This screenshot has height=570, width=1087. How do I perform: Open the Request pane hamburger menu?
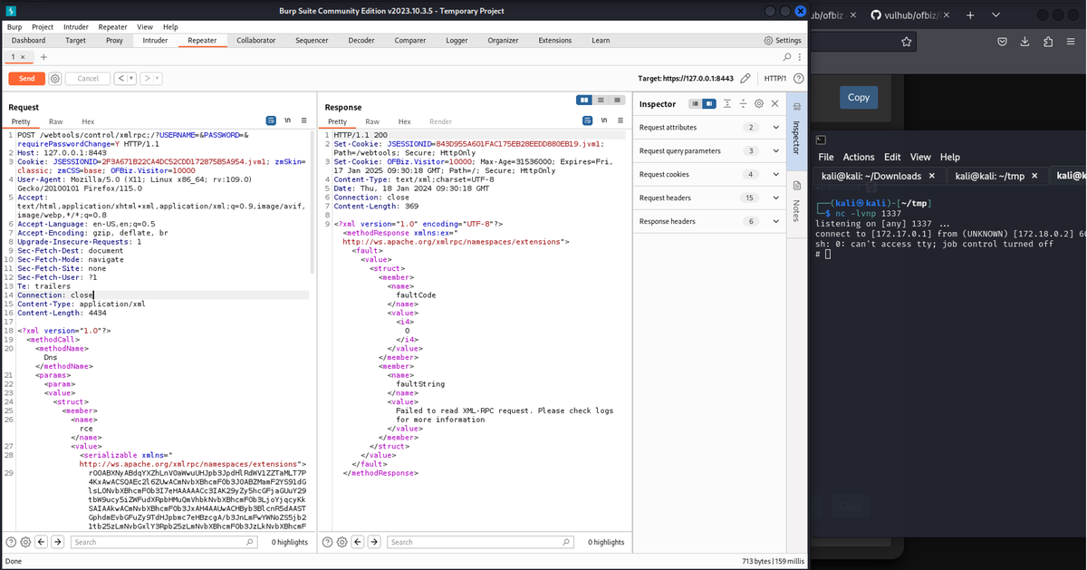pos(303,121)
